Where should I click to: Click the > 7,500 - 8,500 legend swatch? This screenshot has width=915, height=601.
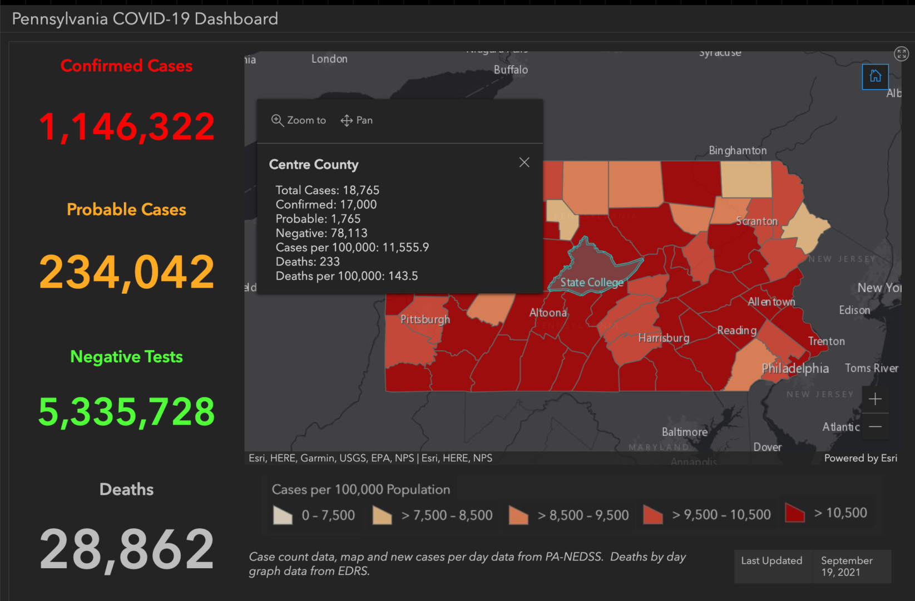[382, 515]
